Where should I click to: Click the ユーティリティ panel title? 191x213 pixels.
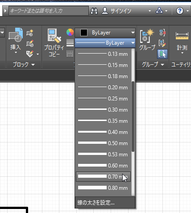pyautogui.click(x=181, y=65)
